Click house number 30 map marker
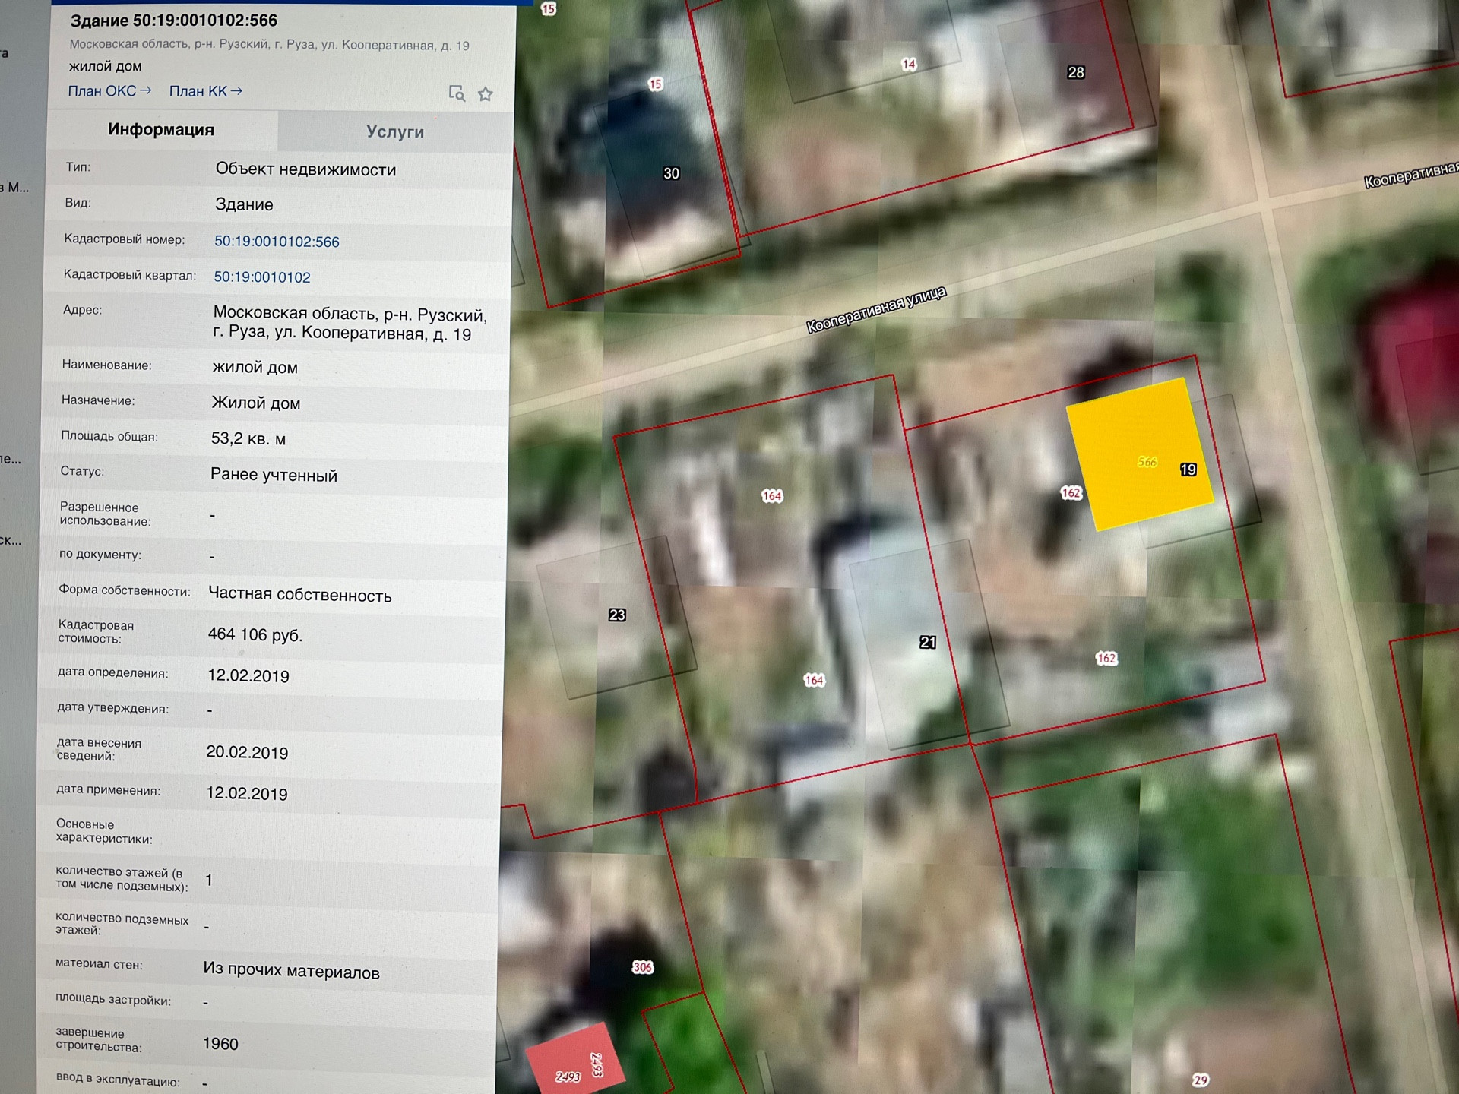The width and height of the screenshot is (1459, 1094). point(671,173)
